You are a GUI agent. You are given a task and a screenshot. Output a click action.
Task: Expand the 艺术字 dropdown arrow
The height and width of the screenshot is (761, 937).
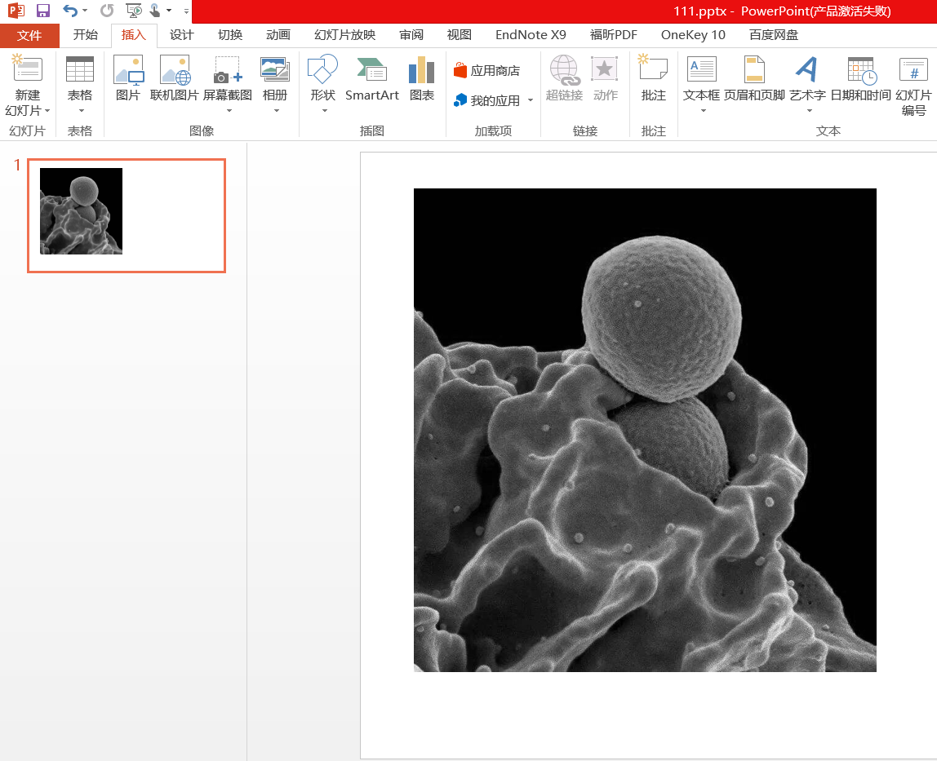tap(810, 110)
